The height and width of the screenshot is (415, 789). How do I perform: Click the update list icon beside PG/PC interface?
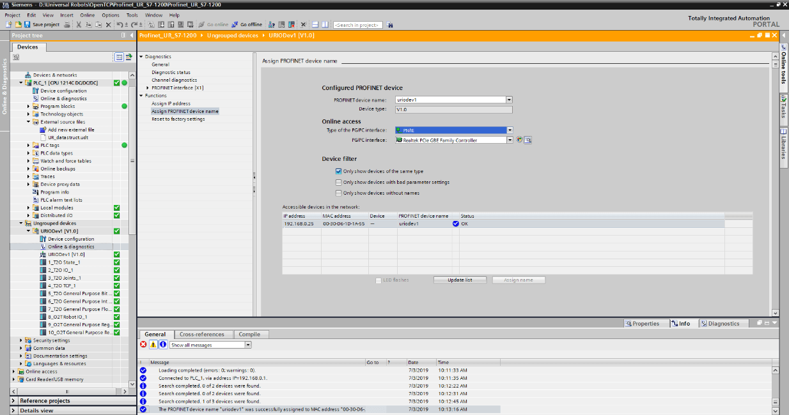click(x=519, y=140)
